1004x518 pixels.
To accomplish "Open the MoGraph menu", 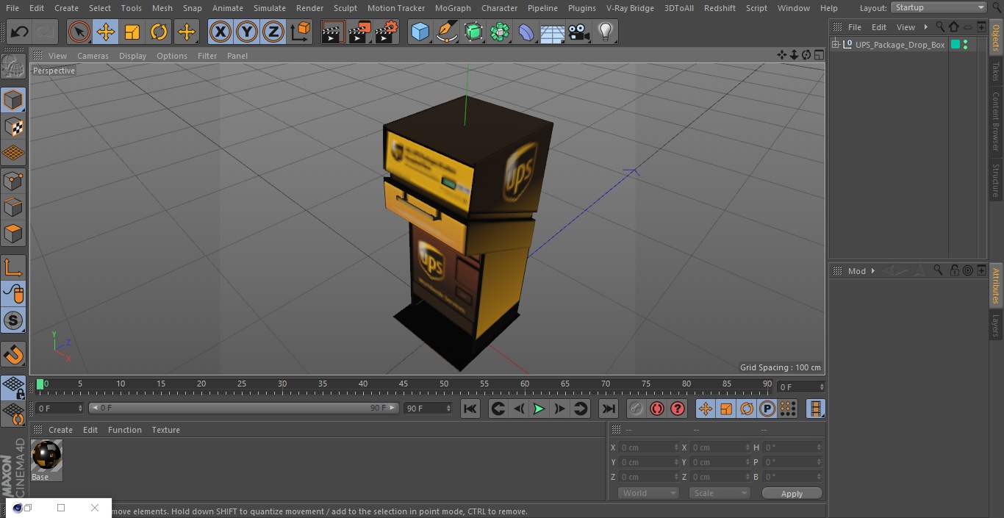I will pos(453,8).
